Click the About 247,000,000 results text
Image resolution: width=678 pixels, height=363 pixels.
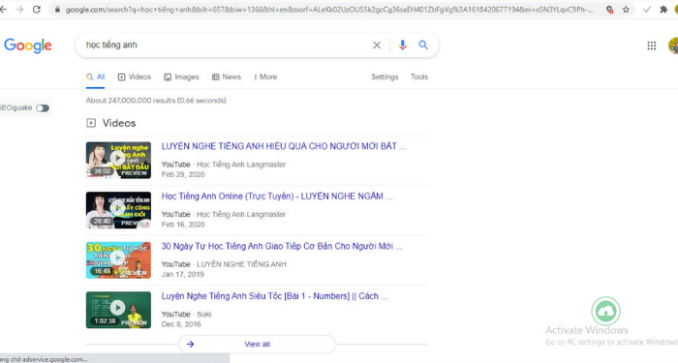(156, 101)
